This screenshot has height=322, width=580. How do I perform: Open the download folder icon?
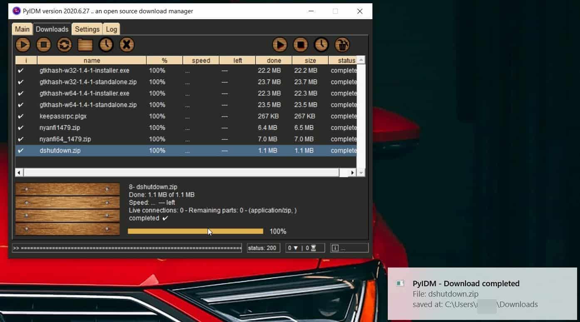pos(85,45)
